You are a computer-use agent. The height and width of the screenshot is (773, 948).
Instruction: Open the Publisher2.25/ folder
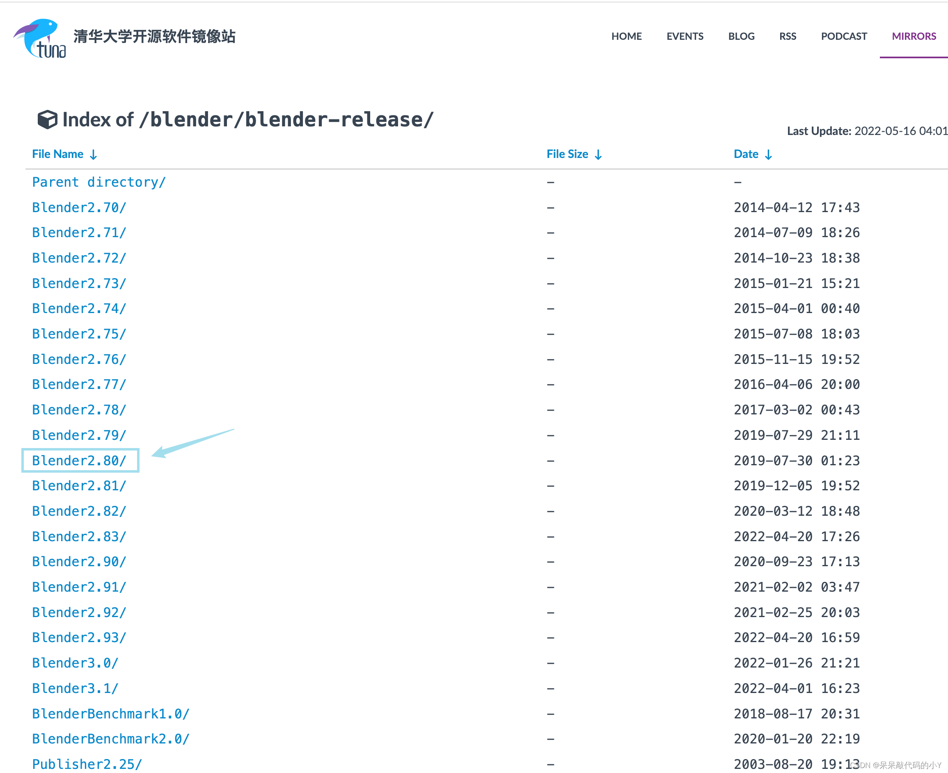[x=87, y=764]
